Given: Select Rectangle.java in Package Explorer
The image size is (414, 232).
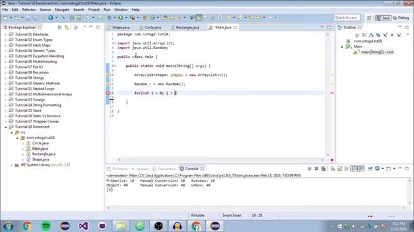Looking at the screenshot, I should [43, 154].
